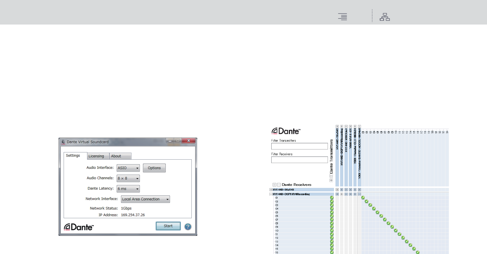Image resolution: width=487 pixels, height=254 pixels.
Task: Toggle subscription at receiver 05, transmitter 05
Action: (377, 212)
